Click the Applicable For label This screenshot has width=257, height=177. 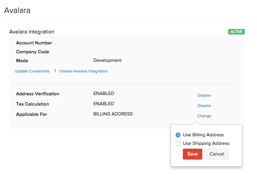(31, 114)
